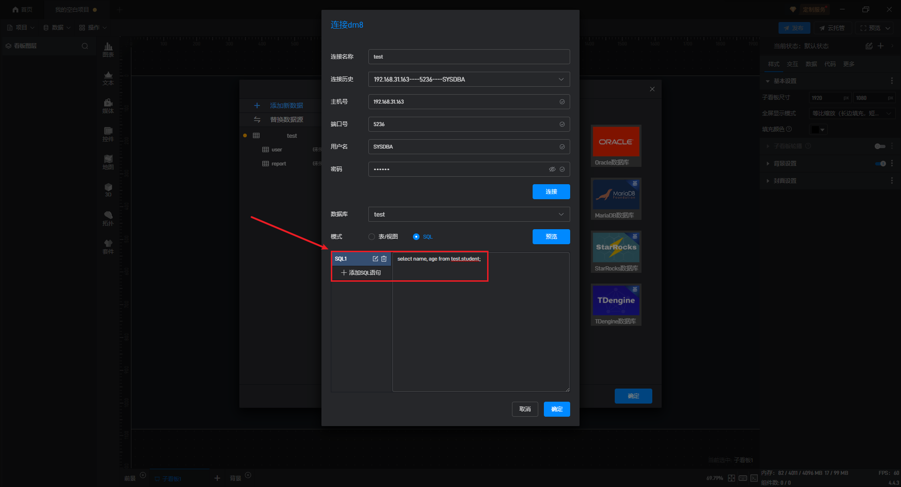This screenshot has width=901, height=487.
Task: Click the edit icon on SQL1
Action: tap(375, 259)
